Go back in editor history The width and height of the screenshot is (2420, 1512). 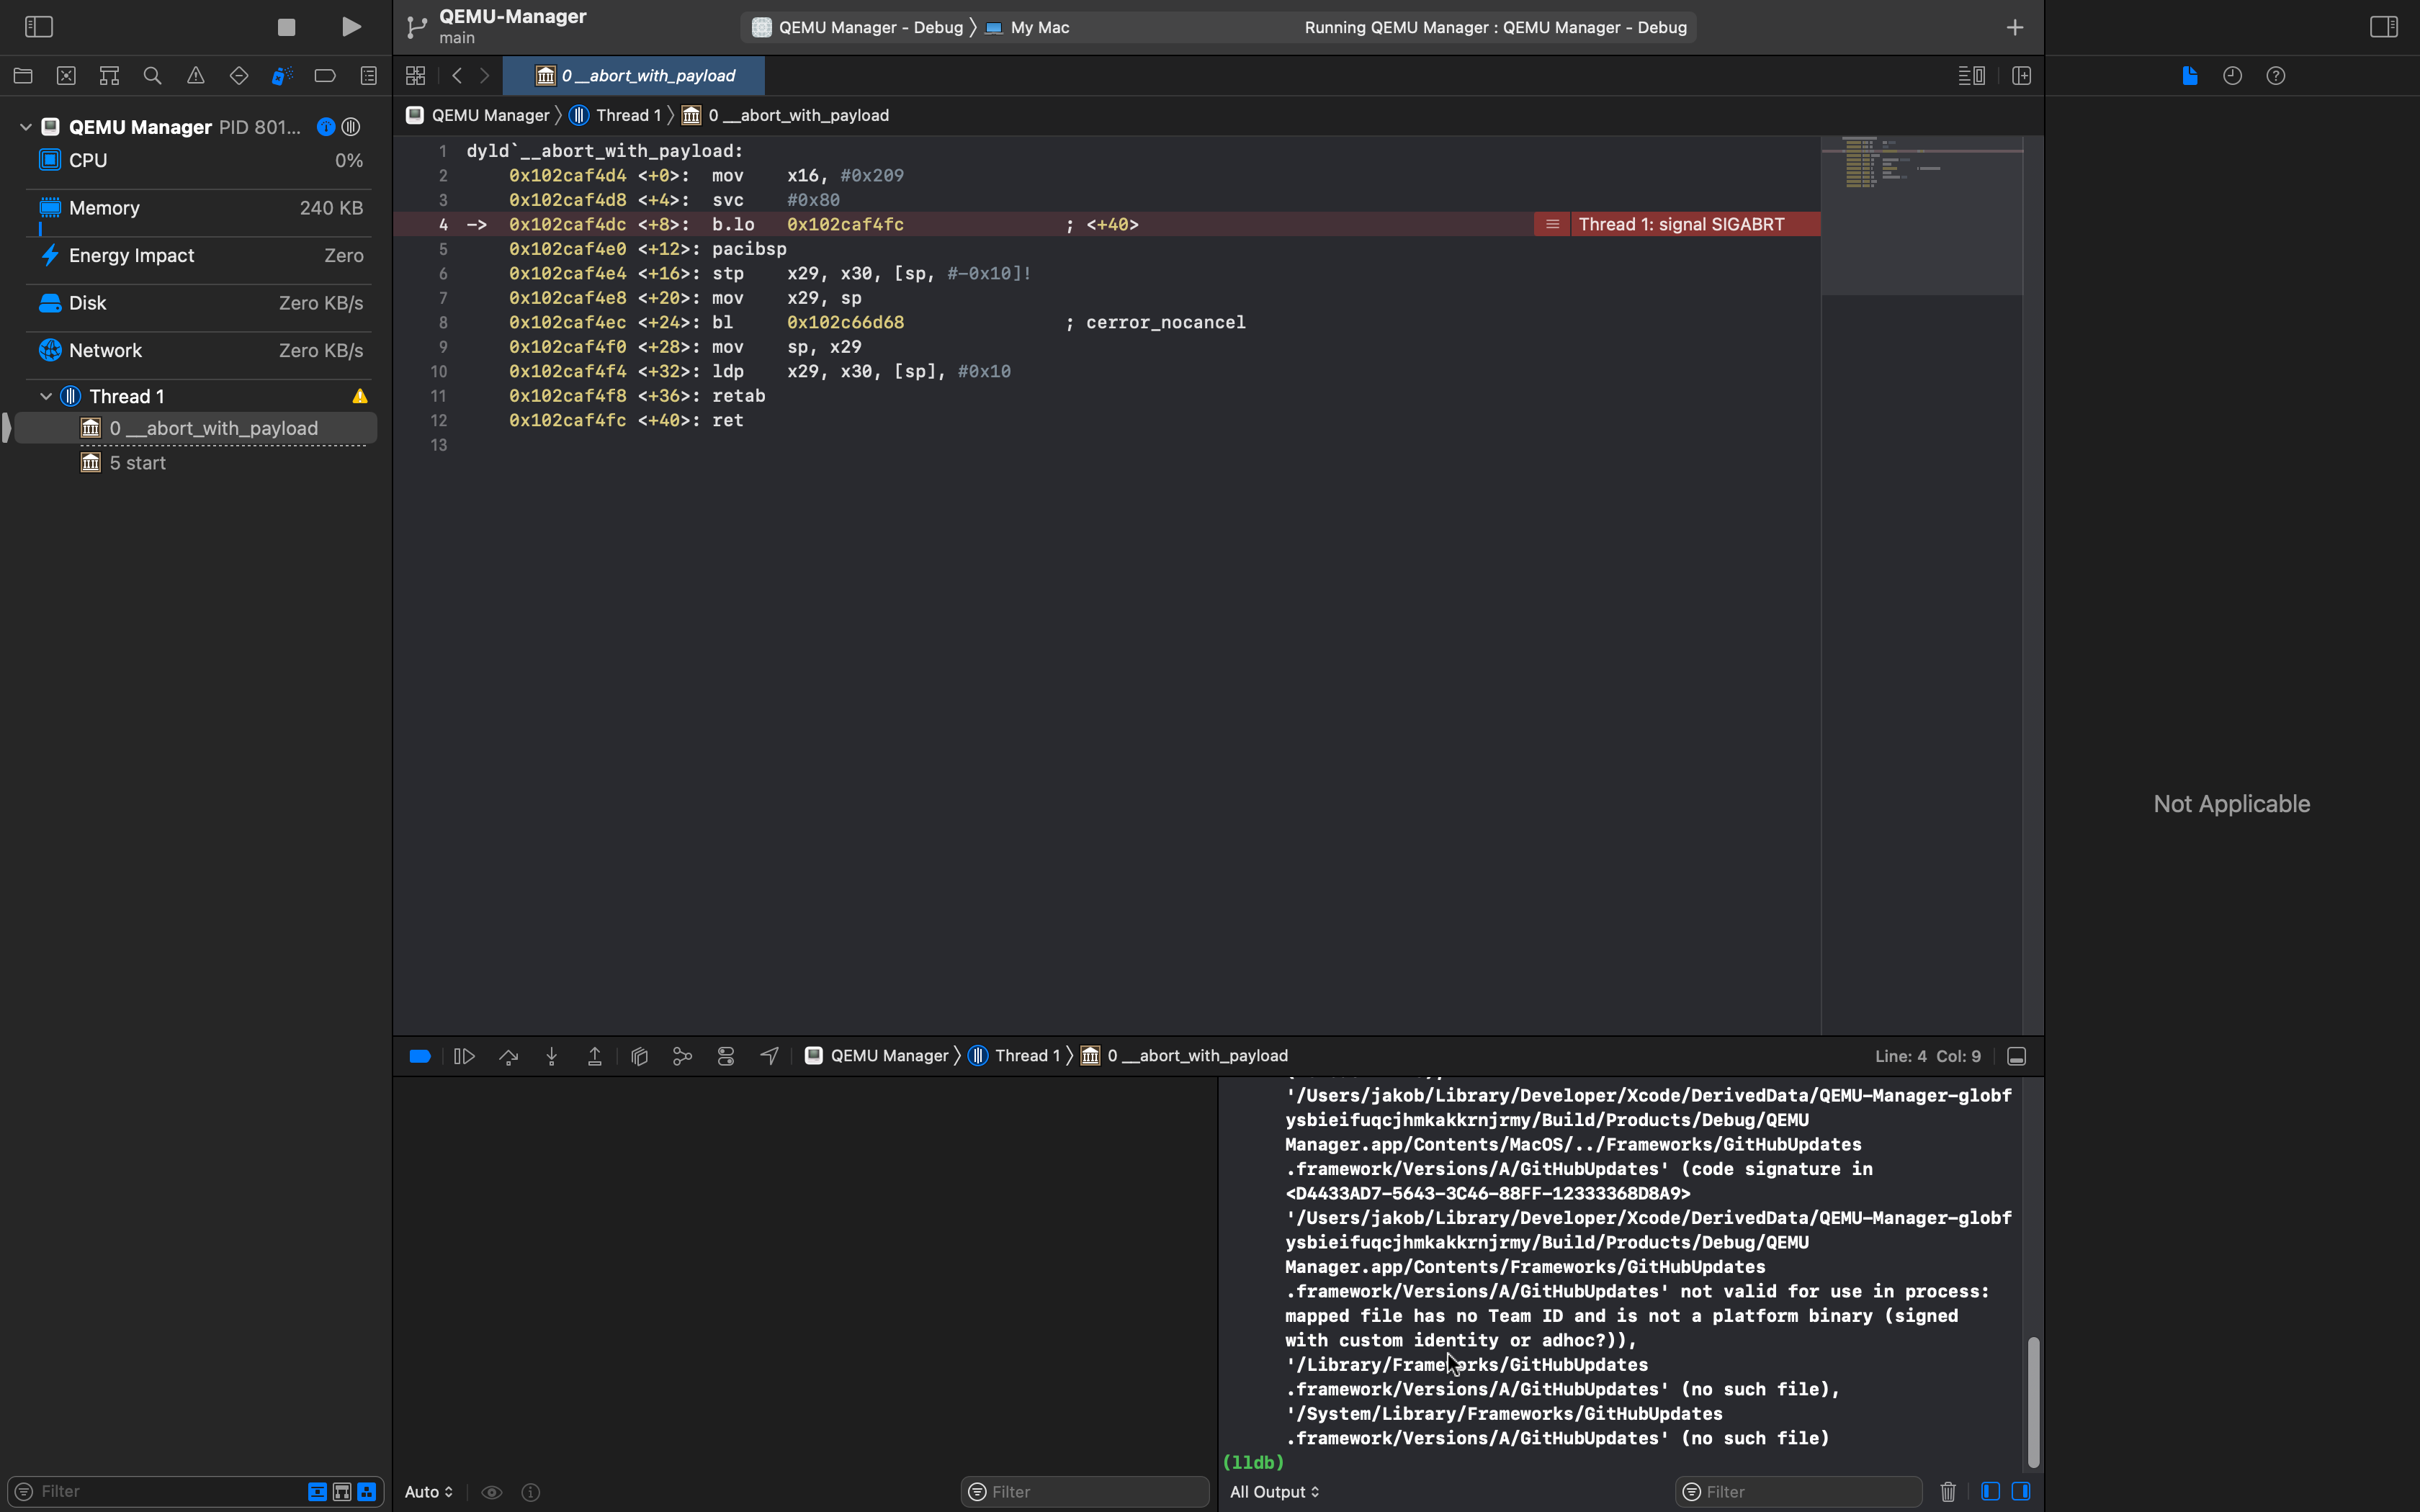[x=457, y=76]
